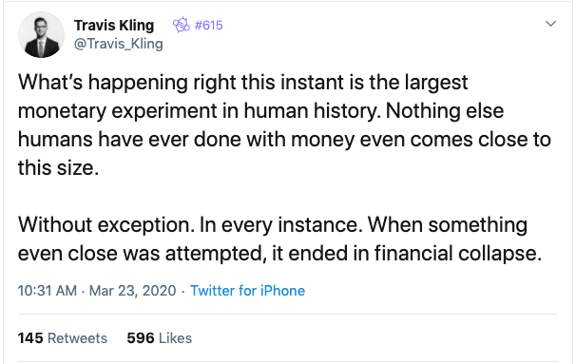Click the words human history in the tweet
The width and height of the screenshot is (576, 364).
[313, 110]
